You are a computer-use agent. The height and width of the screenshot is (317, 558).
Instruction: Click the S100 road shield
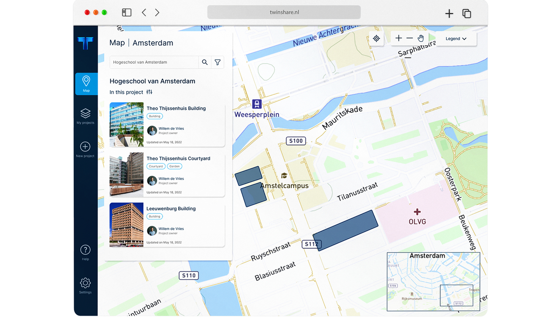point(296,141)
